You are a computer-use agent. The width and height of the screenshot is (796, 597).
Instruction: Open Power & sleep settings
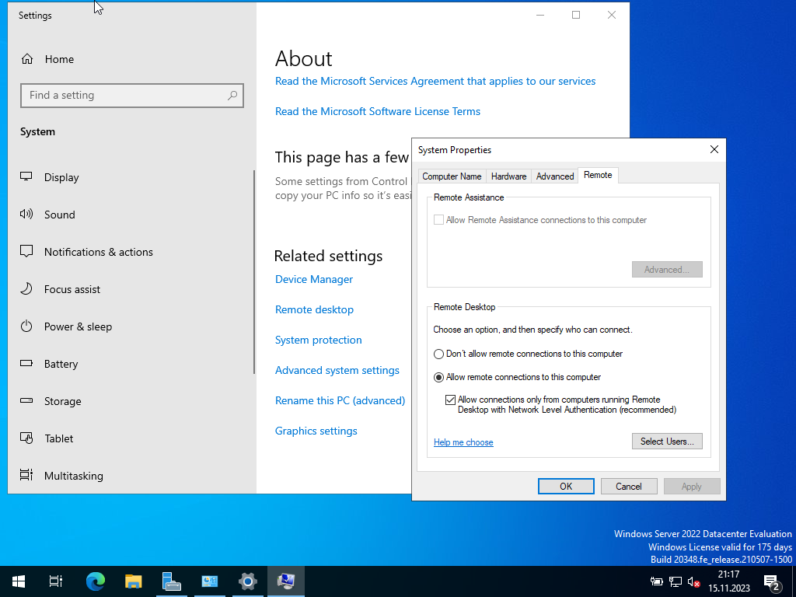click(66, 326)
